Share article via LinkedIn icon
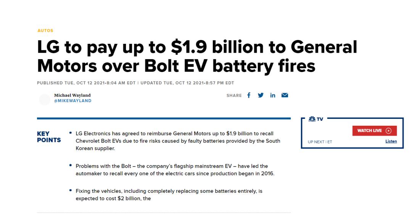 pyautogui.click(x=273, y=95)
